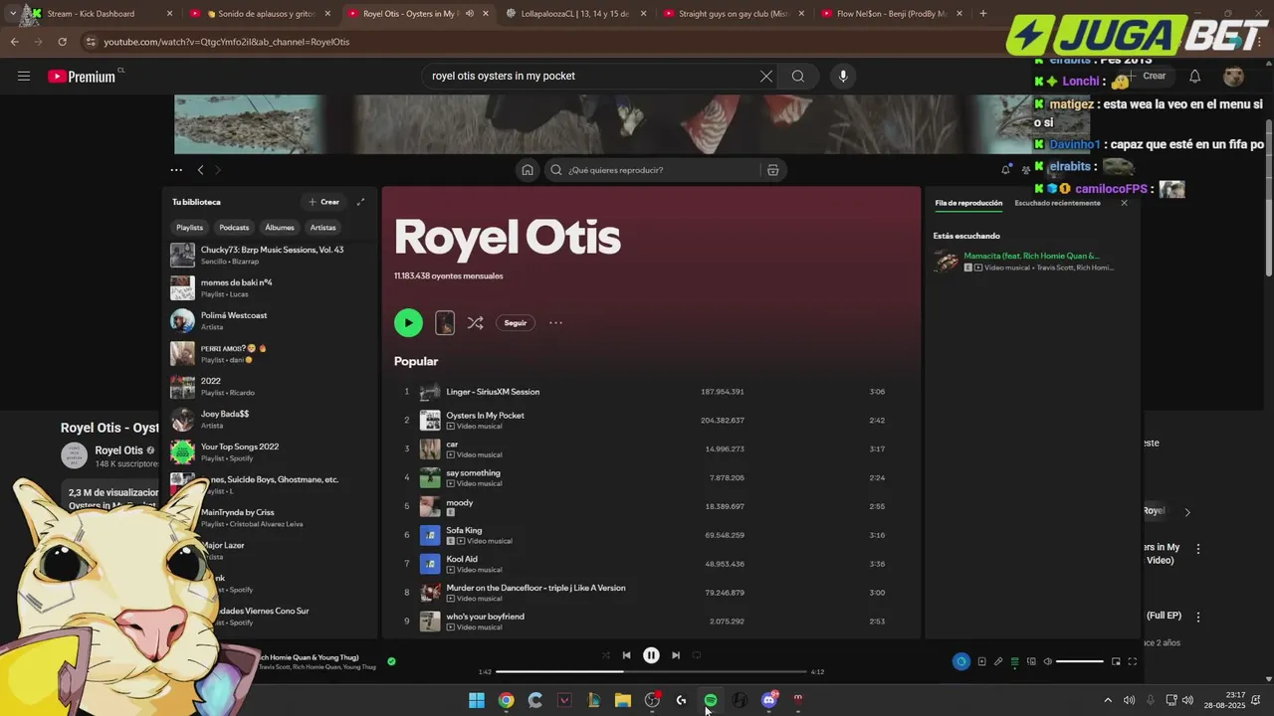Select the track Sofa King

coord(464,530)
